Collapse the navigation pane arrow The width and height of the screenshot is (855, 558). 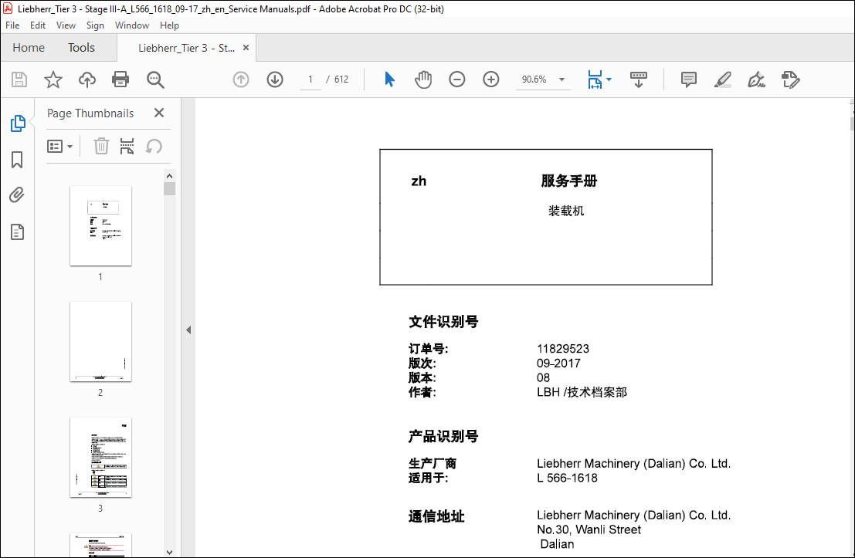pos(188,330)
